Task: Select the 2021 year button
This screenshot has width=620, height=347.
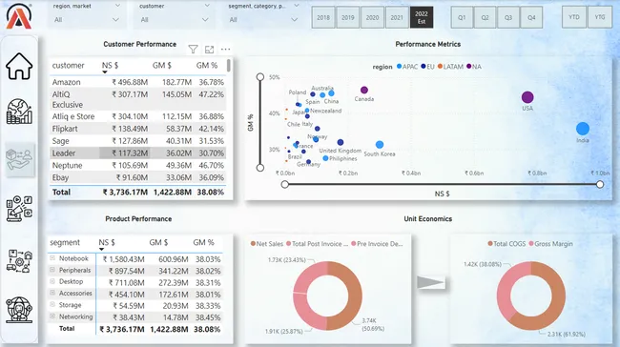Action: click(397, 17)
